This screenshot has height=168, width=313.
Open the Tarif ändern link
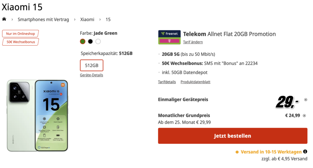(193, 42)
